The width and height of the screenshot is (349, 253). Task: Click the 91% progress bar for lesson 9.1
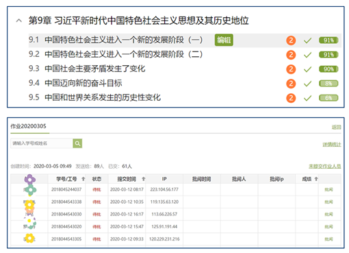pyautogui.click(x=328, y=40)
